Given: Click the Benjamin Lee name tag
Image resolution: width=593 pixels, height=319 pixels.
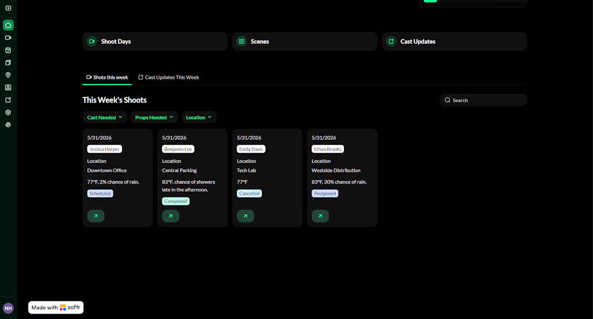Looking at the screenshot, I should point(178,149).
